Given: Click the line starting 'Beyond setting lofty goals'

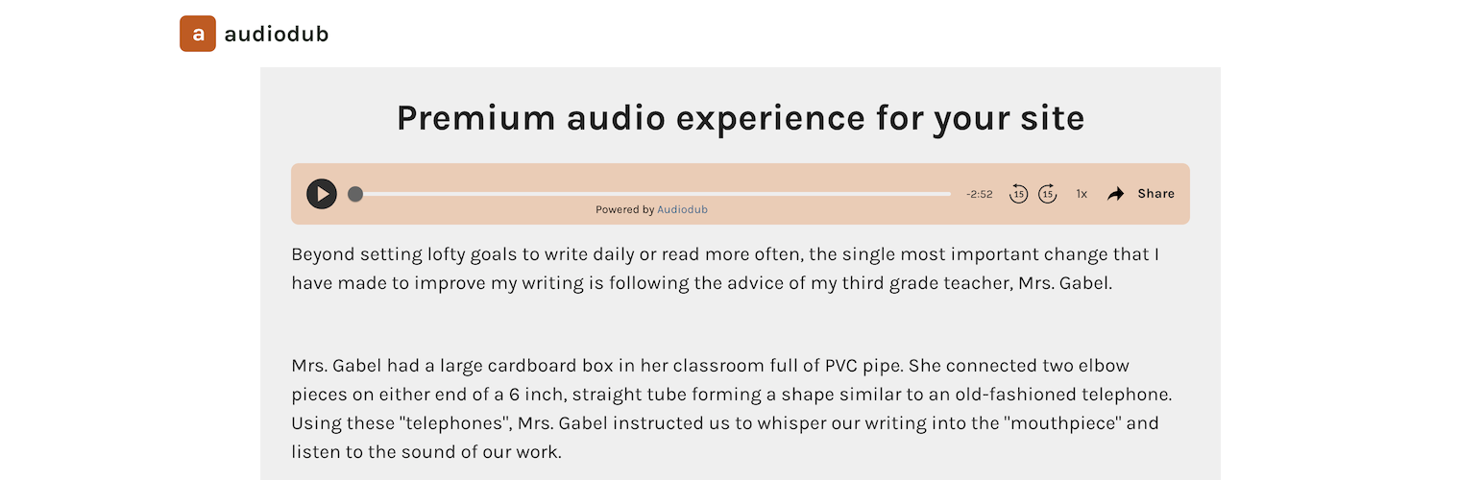Looking at the screenshot, I should pos(726,254).
